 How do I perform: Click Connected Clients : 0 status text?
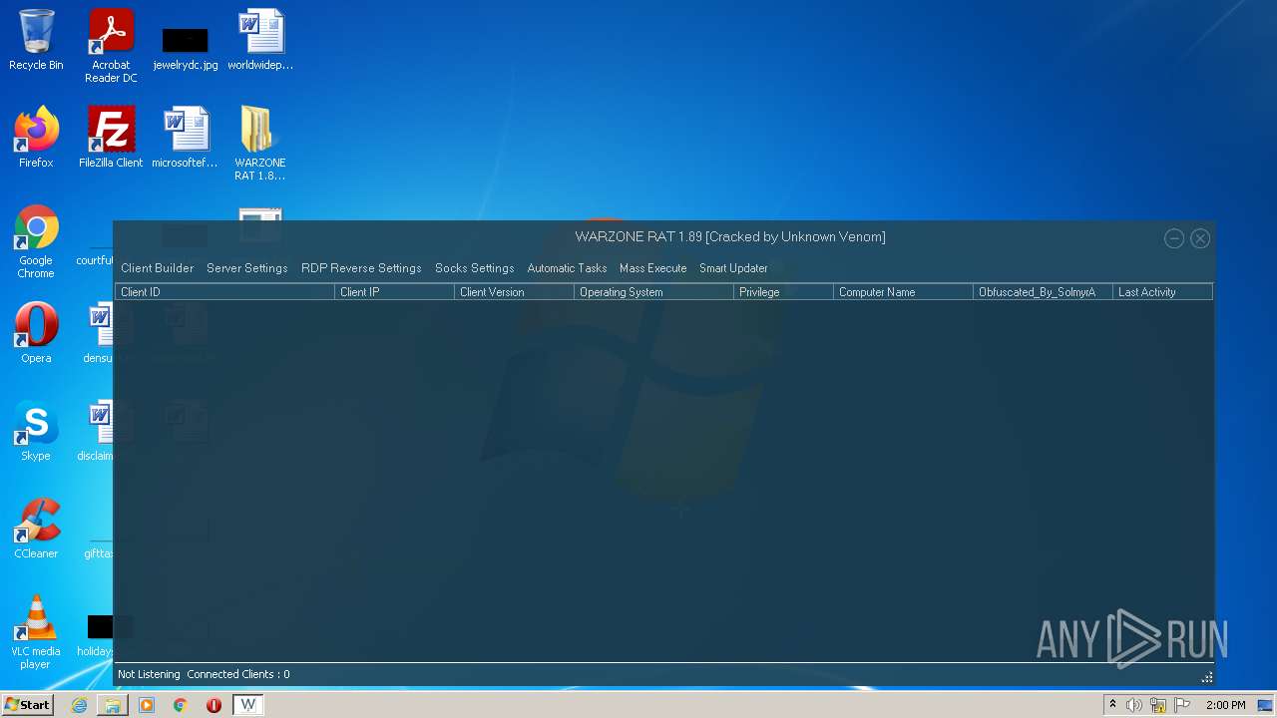coord(238,675)
